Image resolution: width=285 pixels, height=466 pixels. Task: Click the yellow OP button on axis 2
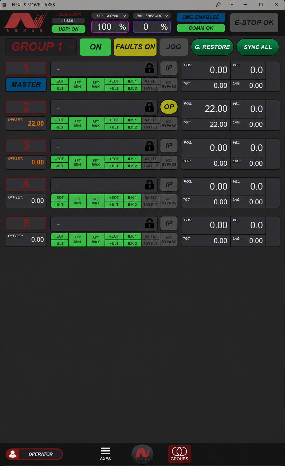tap(169, 107)
